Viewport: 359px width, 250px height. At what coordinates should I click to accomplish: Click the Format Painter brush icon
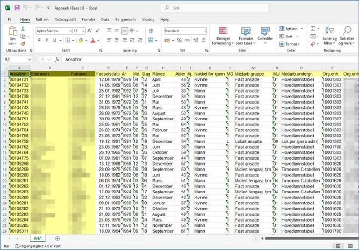[x=23, y=43]
